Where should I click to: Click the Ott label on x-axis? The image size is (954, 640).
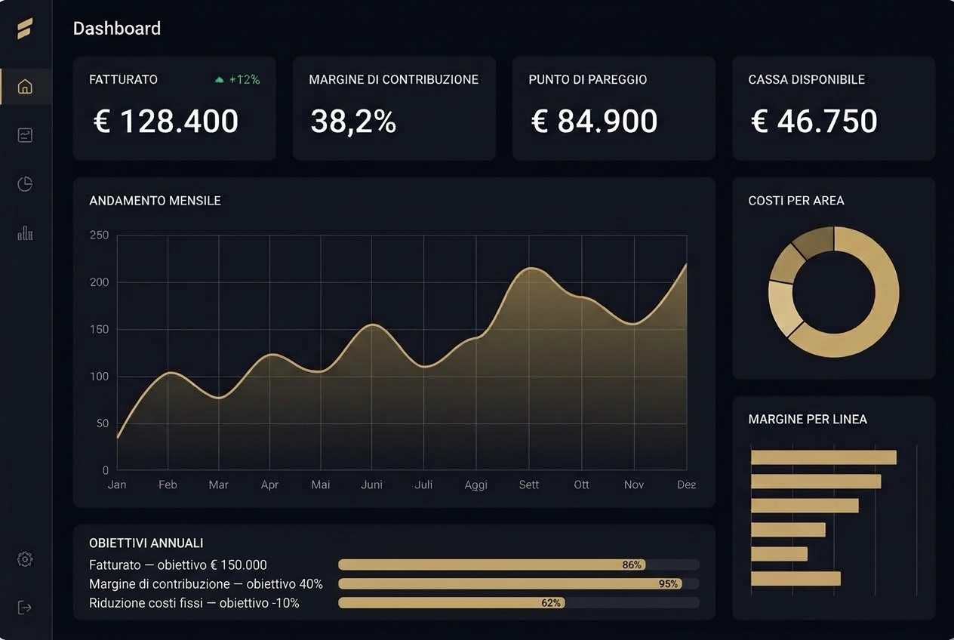[x=581, y=485]
